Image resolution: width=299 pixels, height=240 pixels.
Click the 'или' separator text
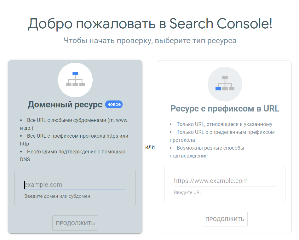150,147
